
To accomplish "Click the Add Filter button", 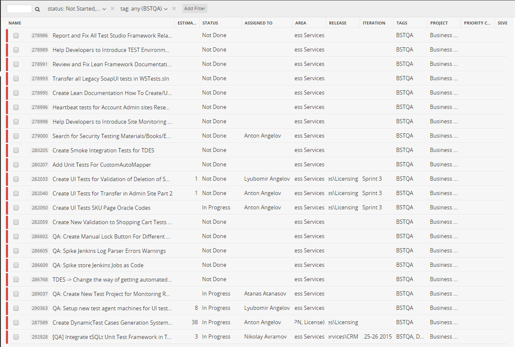I will tap(194, 8).
